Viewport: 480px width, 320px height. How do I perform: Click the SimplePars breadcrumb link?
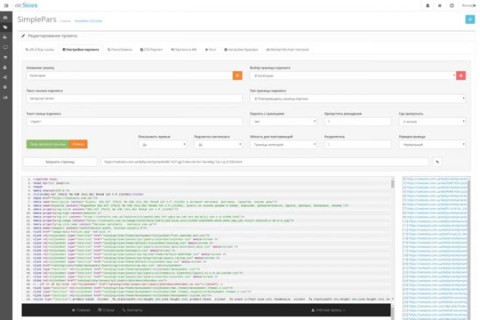coord(89,21)
